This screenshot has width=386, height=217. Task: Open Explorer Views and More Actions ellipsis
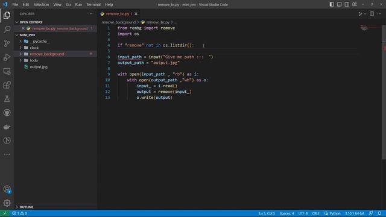click(x=90, y=14)
